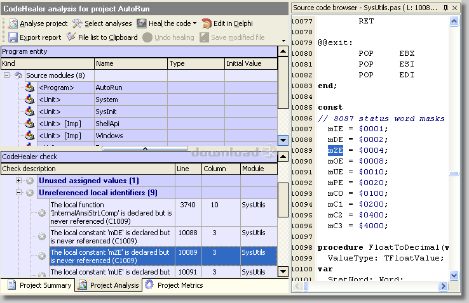The height and width of the screenshot is (303, 469).
Task: Click the source browser horizontal scroll thumb
Action: [x=306, y=287]
